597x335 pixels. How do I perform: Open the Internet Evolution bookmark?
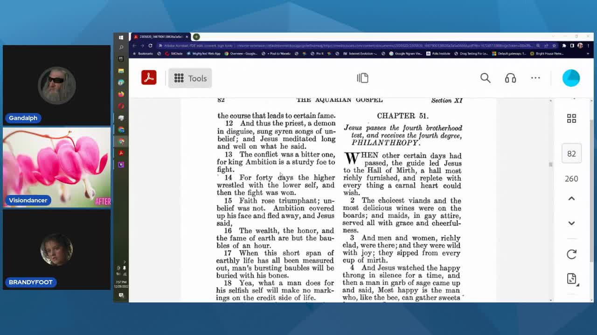(x=360, y=54)
